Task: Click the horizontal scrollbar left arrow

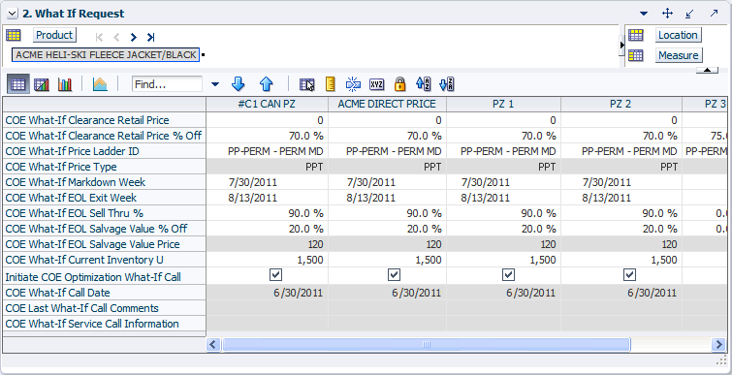Action: 213,345
